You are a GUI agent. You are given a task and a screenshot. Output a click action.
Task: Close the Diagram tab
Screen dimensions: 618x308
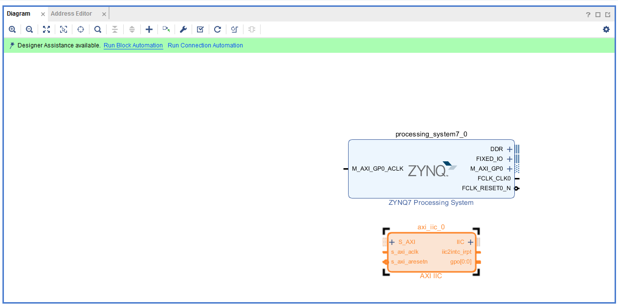tap(43, 14)
